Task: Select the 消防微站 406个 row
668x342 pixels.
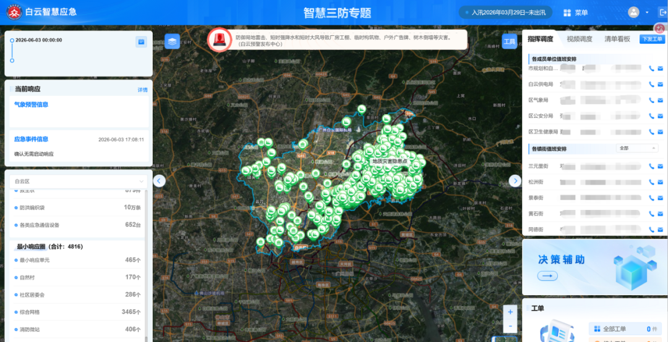Action: coord(77,329)
